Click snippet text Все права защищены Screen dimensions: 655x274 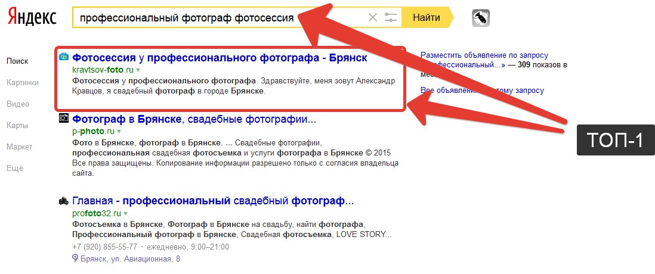pos(113,163)
